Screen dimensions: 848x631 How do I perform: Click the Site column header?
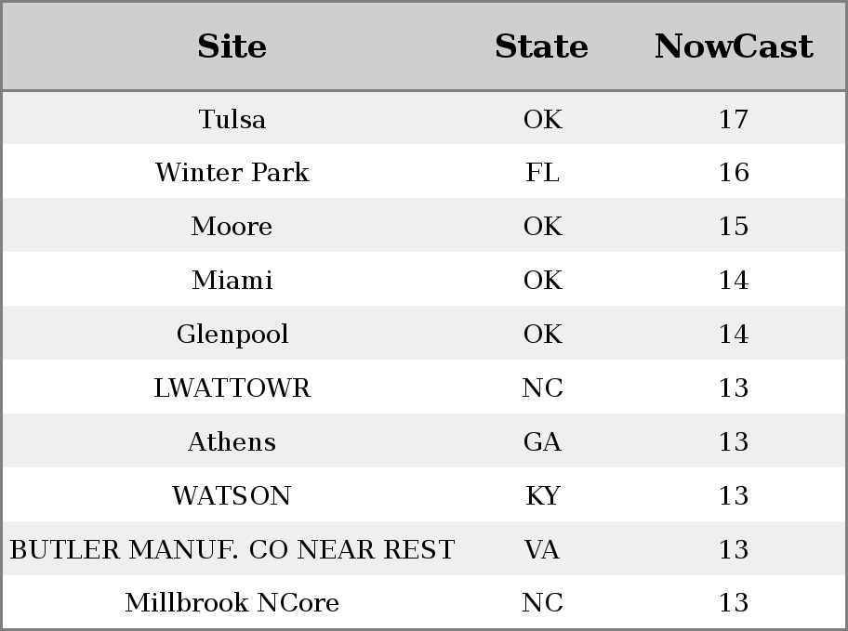coord(232,46)
